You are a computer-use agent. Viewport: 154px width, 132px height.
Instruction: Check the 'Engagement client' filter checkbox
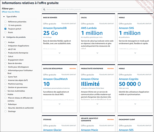point(5,60)
